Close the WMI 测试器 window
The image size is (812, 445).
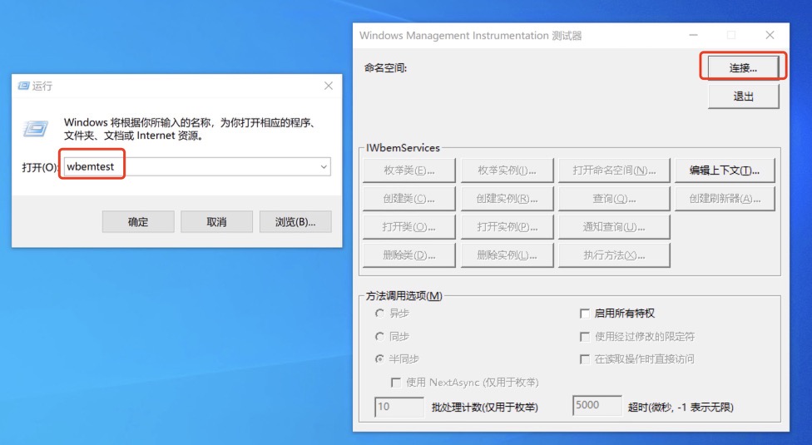click(770, 35)
